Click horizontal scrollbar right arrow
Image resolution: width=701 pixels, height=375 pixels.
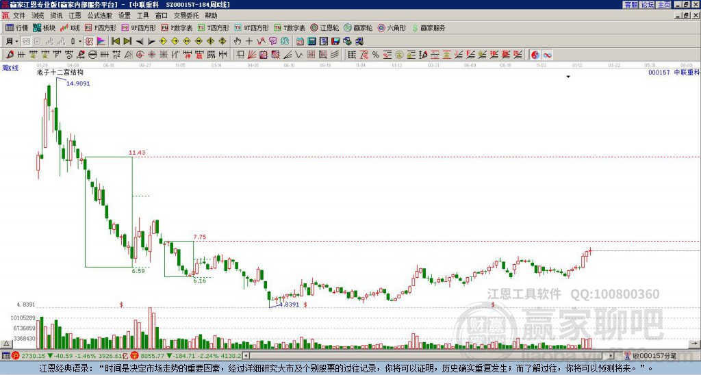pyautogui.click(x=611, y=356)
